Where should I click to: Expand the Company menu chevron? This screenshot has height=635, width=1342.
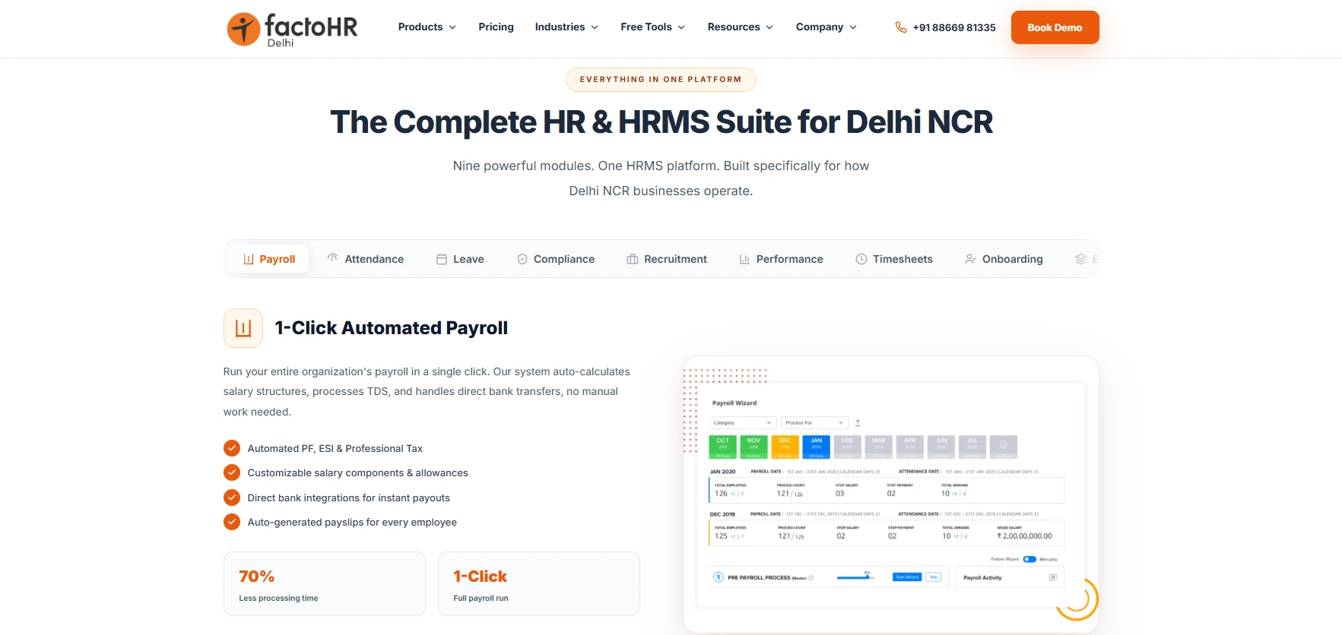[x=853, y=27]
